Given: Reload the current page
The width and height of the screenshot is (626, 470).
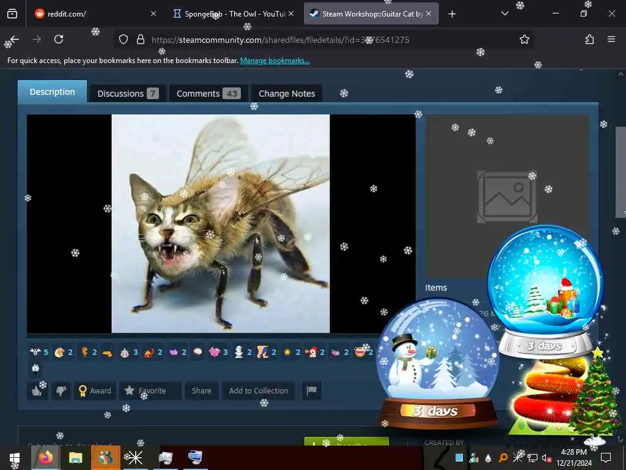Looking at the screenshot, I should [59, 39].
